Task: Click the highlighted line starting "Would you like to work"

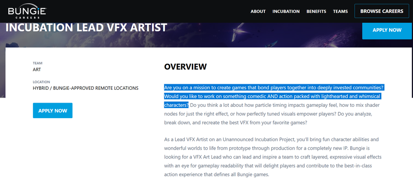Action: tap(273, 96)
